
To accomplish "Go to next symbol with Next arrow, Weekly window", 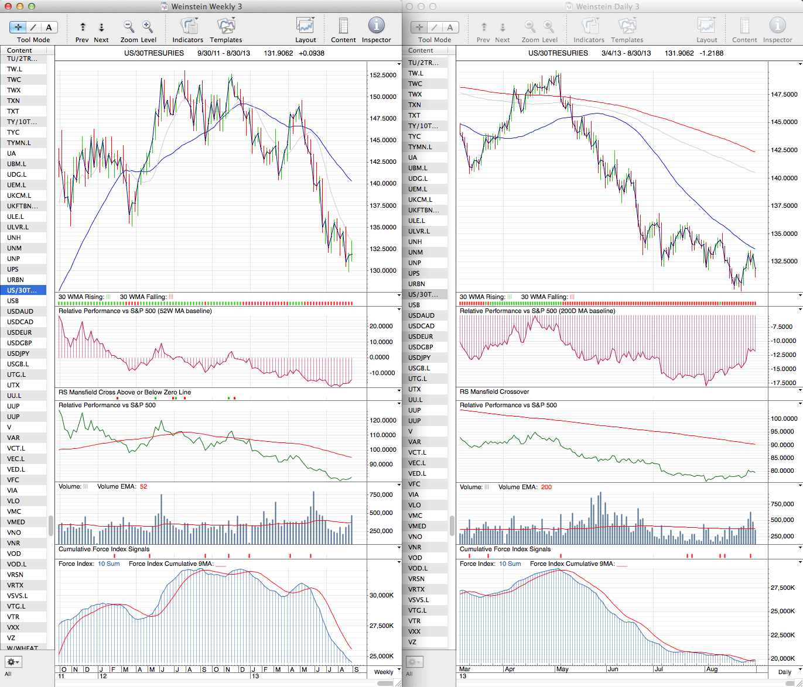I will [101, 27].
